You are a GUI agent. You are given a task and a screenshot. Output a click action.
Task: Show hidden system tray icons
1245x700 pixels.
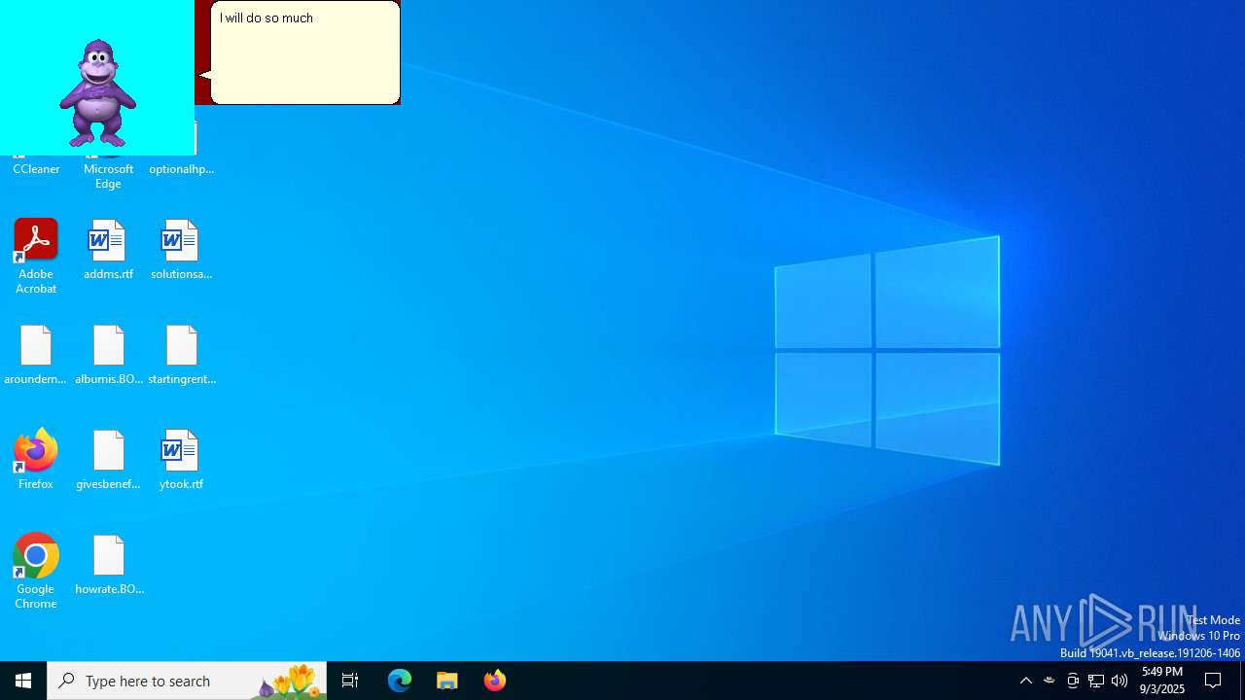coord(1026,681)
